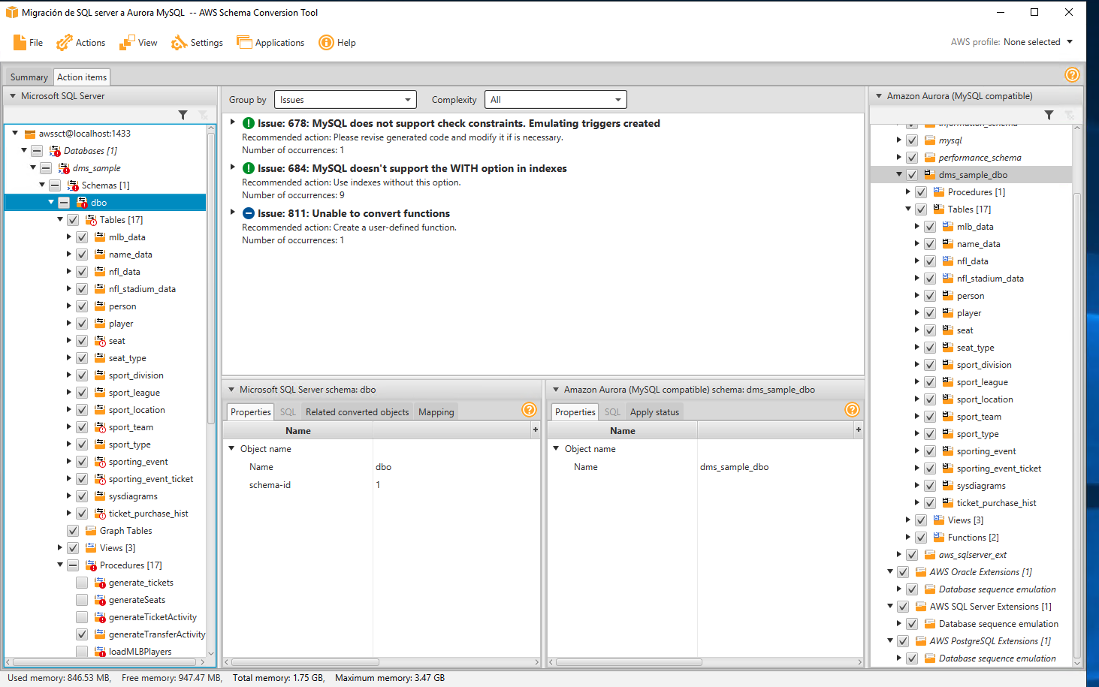Open the File menu
This screenshot has width=1099, height=687.
click(28, 43)
